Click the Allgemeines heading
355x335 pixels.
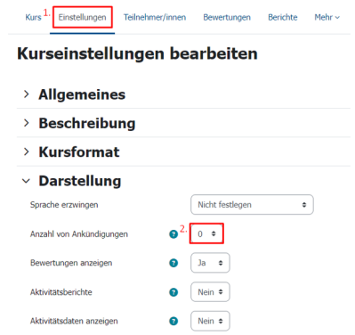click(x=82, y=94)
